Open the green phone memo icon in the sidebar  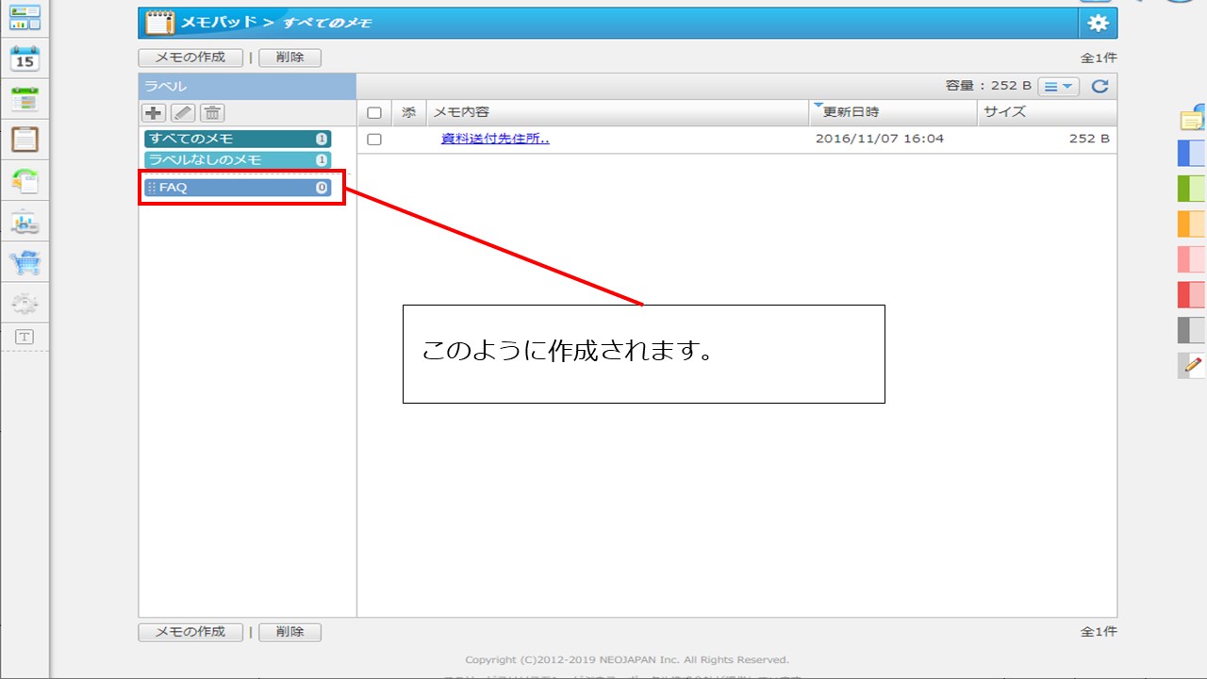click(x=25, y=181)
